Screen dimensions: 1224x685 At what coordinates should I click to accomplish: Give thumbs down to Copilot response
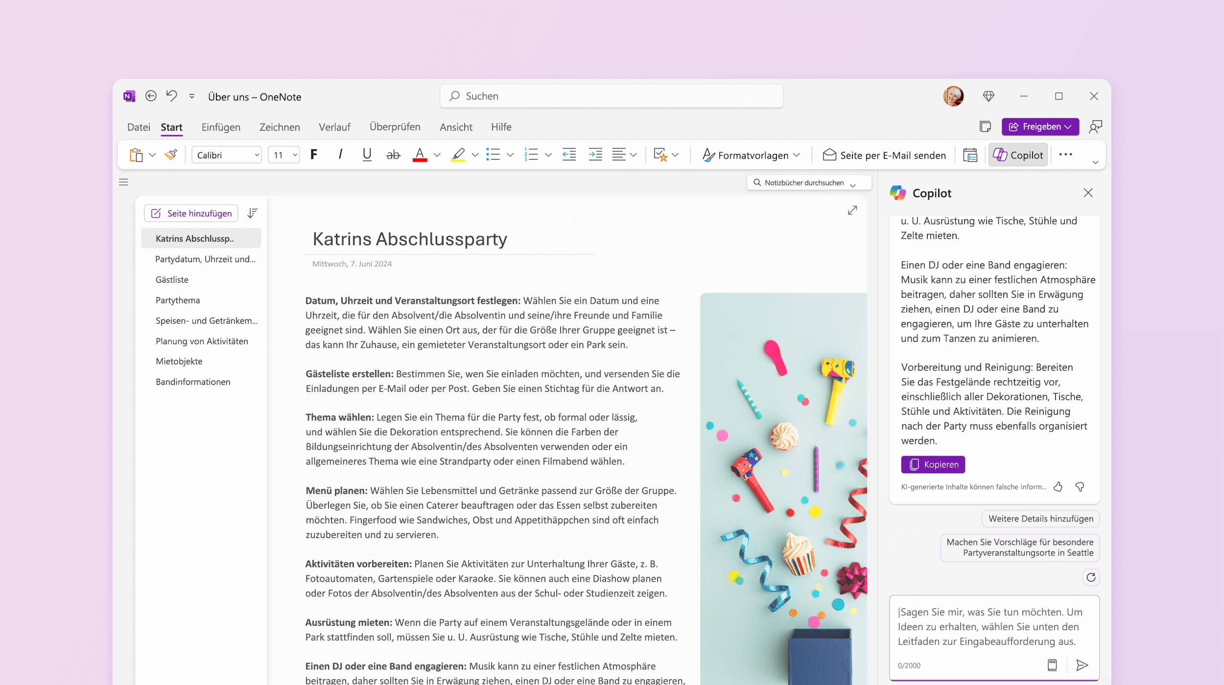point(1080,487)
